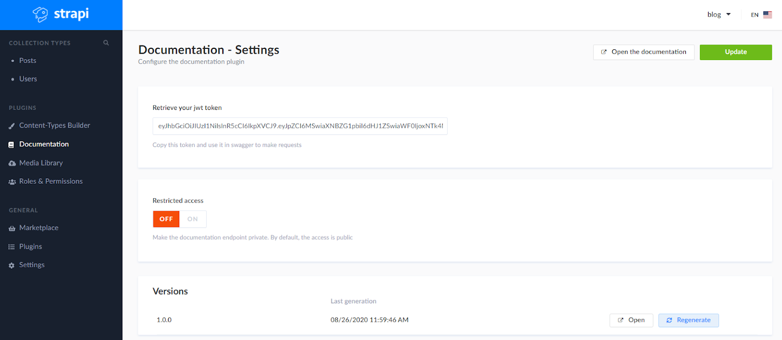Open the Plugins list page
The width and height of the screenshot is (782, 340).
coord(30,246)
